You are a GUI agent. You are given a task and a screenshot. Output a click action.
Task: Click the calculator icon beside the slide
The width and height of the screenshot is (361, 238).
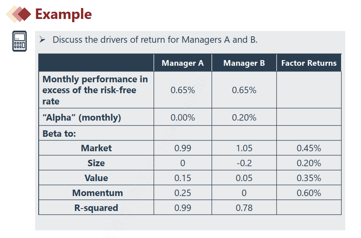click(x=19, y=41)
